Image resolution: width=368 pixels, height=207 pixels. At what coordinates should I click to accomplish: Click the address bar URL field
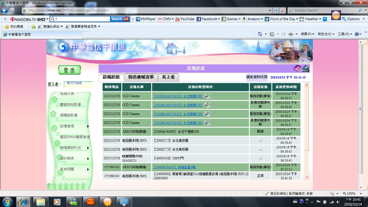coord(145,10)
